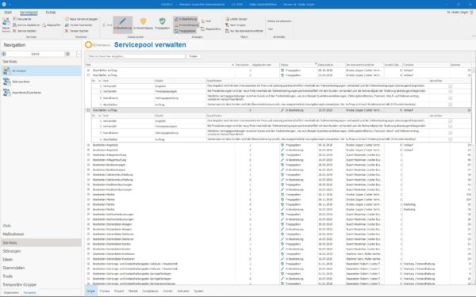
Task: Switch to Organisation tab below navigation
Action: tap(11, 293)
